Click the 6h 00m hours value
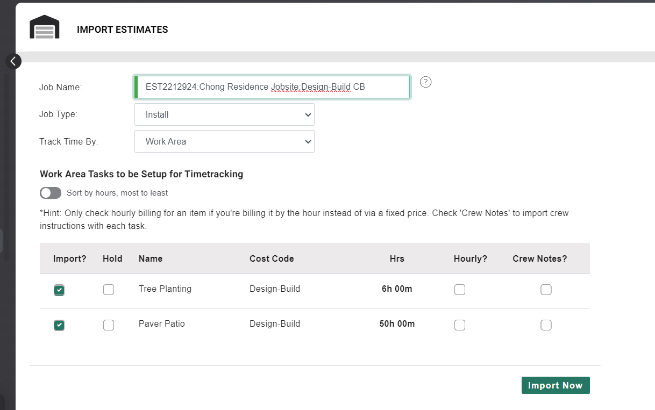The image size is (655, 410). [397, 289]
